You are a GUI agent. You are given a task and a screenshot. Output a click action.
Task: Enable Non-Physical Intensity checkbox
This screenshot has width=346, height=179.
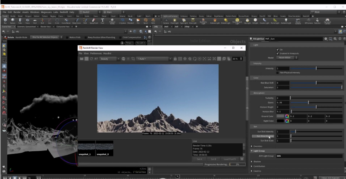point(277,72)
